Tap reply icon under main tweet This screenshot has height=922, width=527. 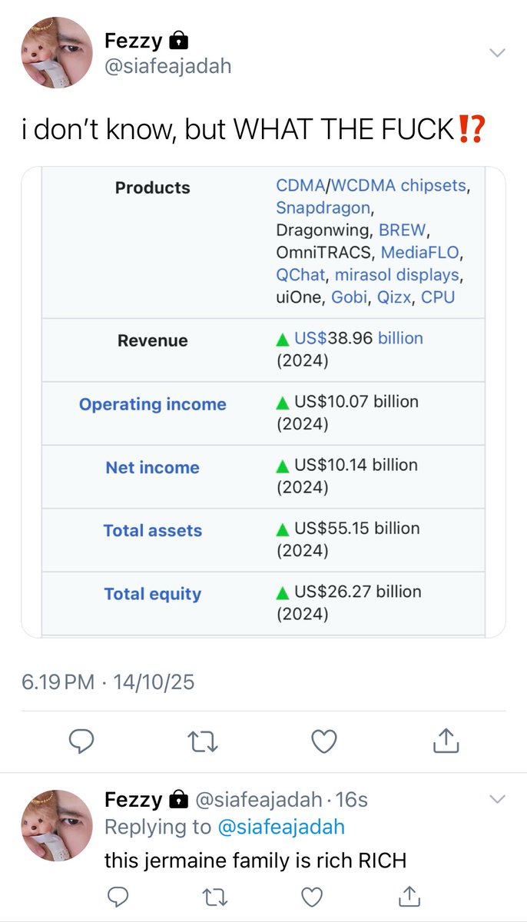click(81, 741)
